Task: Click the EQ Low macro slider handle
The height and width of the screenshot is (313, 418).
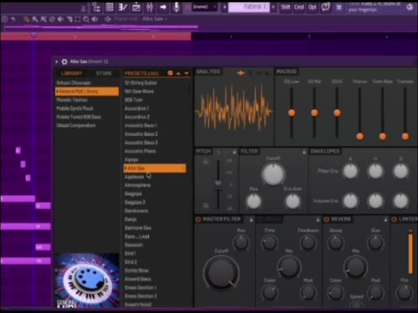Action: (292, 113)
